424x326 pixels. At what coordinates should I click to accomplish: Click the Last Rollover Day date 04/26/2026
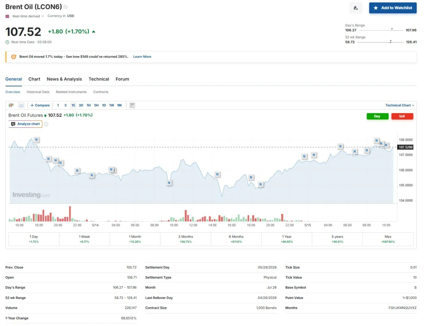point(267,298)
